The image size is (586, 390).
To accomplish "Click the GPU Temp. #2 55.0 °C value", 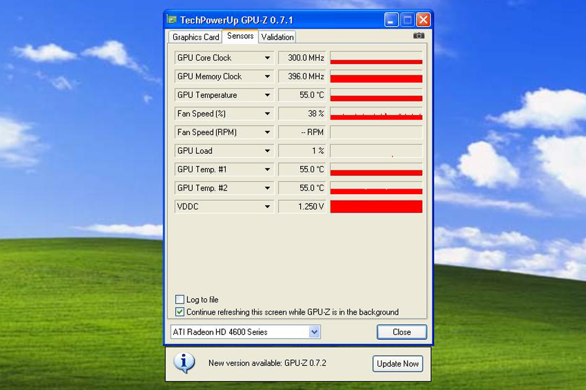I will click(x=302, y=188).
